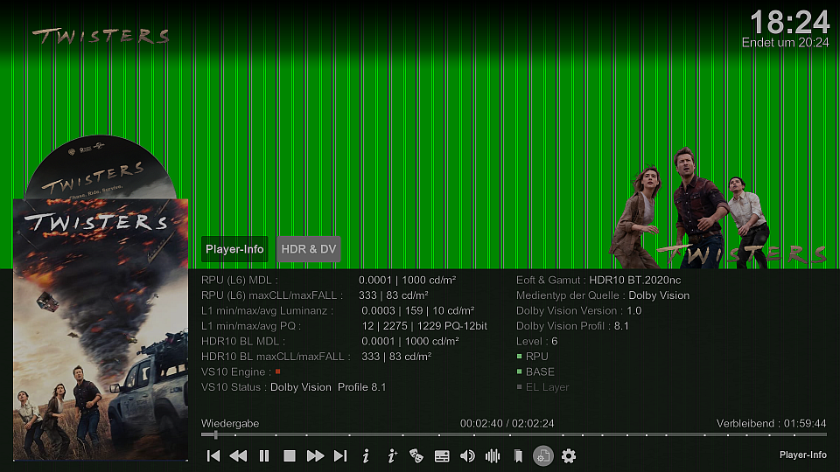
Task: Click the '12 | 2275 | 1229 PQ-12bit' value
Action: (x=424, y=326)
